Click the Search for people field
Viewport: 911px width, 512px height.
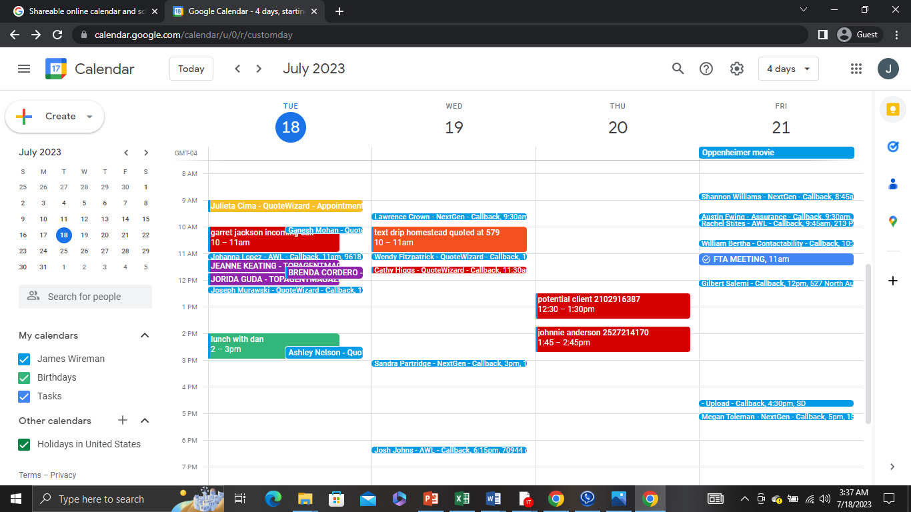pos(85,297)
